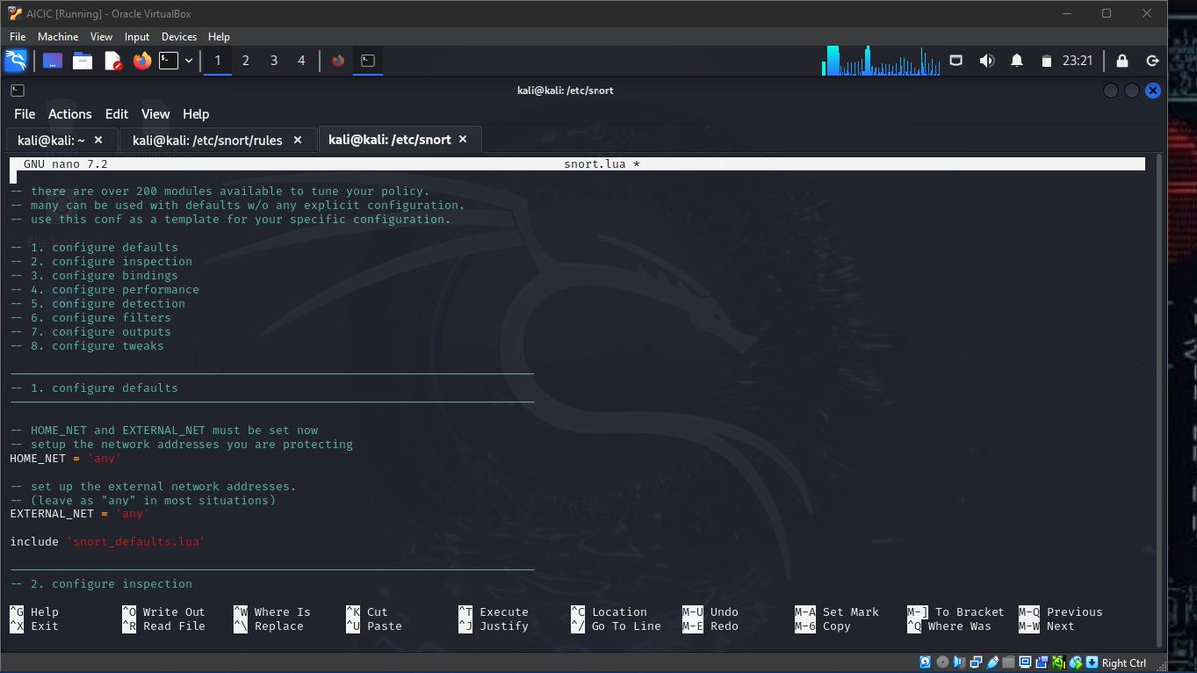Click the log out icon in Kali panel

1152,61
